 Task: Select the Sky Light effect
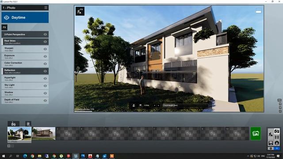(x=25, y=86)
